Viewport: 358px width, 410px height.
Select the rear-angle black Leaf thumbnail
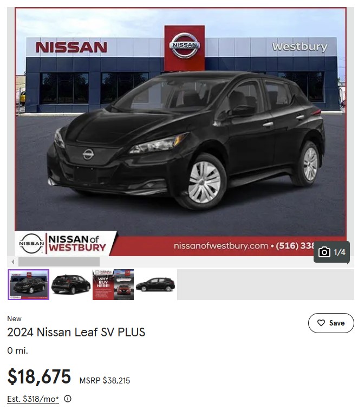click(71, 284)
